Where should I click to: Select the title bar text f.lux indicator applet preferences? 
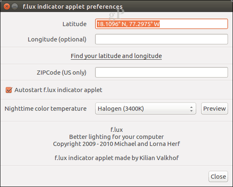pos(73,7)
